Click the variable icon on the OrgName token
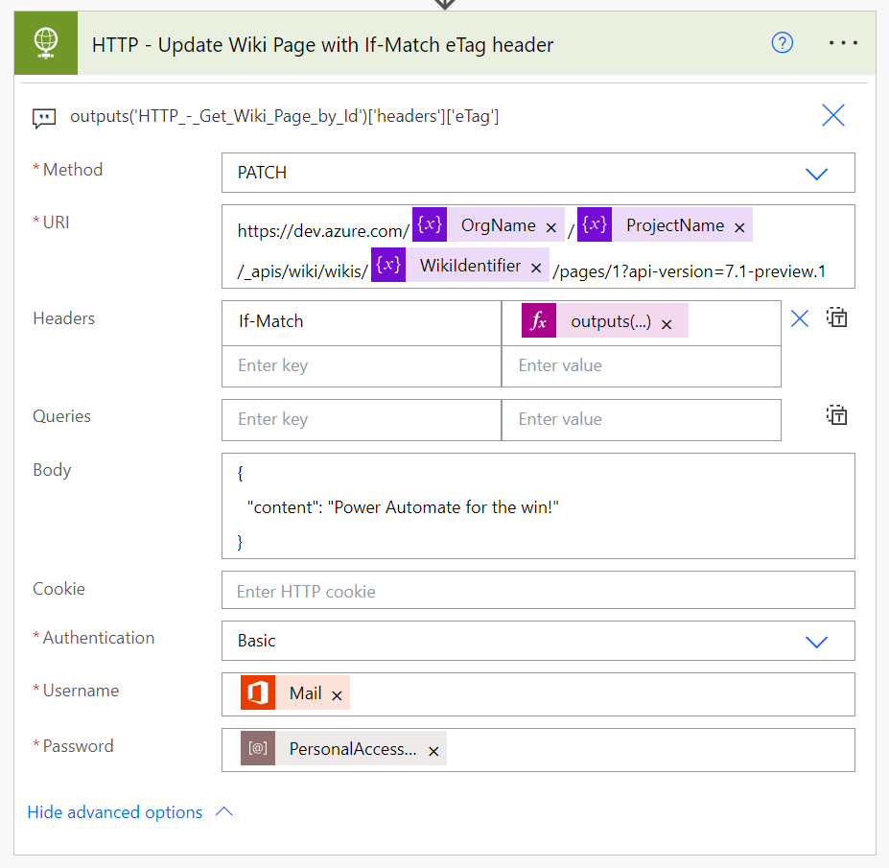Viewport: 889px width, 868px height. point(429,223)
